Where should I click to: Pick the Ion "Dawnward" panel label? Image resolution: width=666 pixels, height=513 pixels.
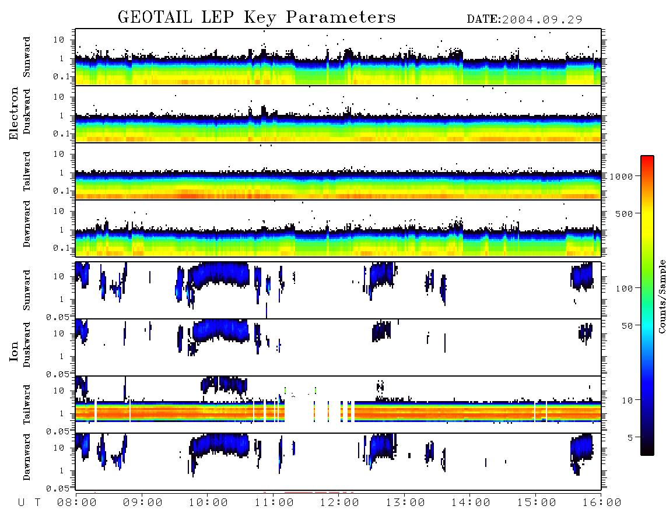[x=27, y=457]
